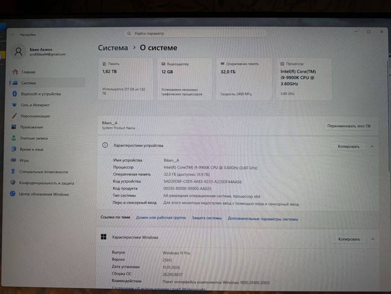Click install date 11.01.2026

(x=171, y=267)
